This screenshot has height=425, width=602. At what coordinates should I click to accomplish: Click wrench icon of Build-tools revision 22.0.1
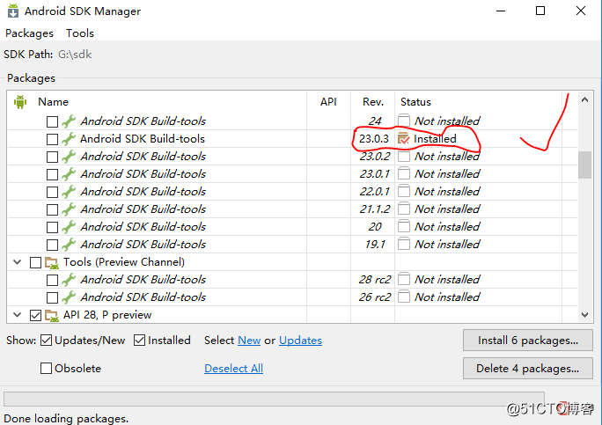coord(69,192)
